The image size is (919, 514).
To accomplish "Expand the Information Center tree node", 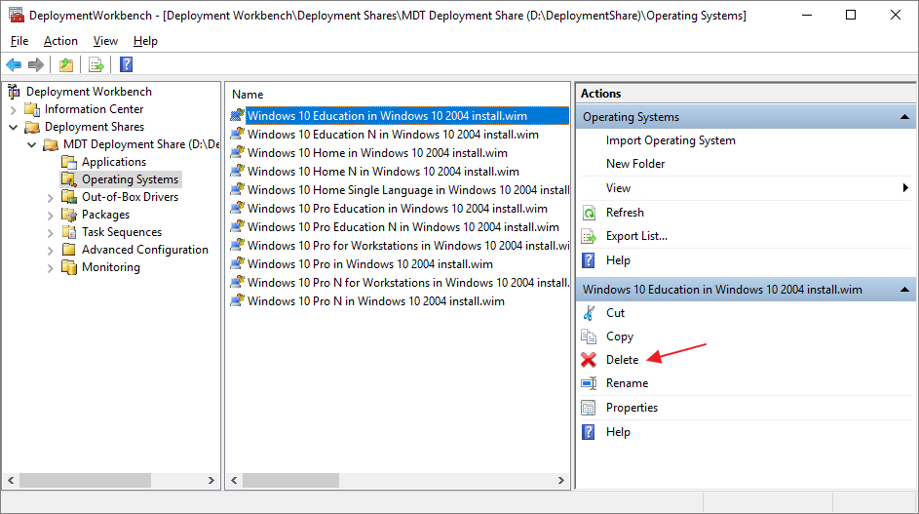I will [x=14, y=109].
